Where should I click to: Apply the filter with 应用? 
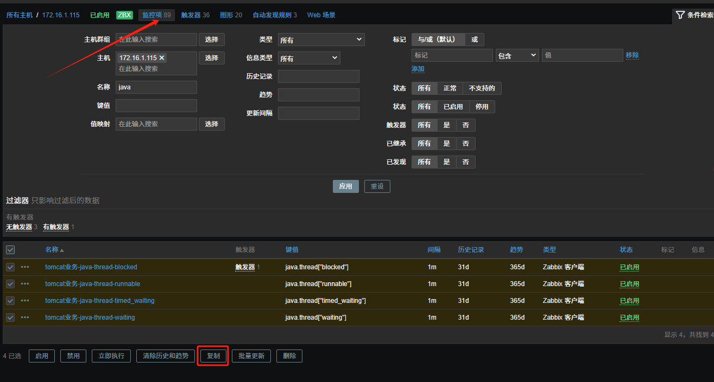tap(346, 186)
